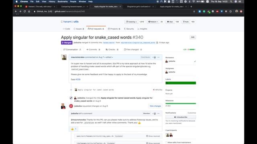The height and width of the screenshot is (144, 257).
Task: Open a new browser tab with plus icon
Action: point(191,6)
